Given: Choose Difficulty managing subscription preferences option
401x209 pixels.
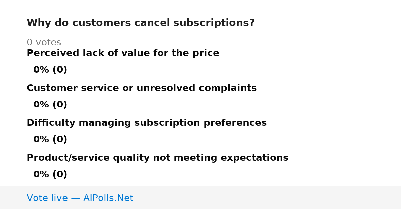Looking at the screenshot, I should click(x=147, y=123).
